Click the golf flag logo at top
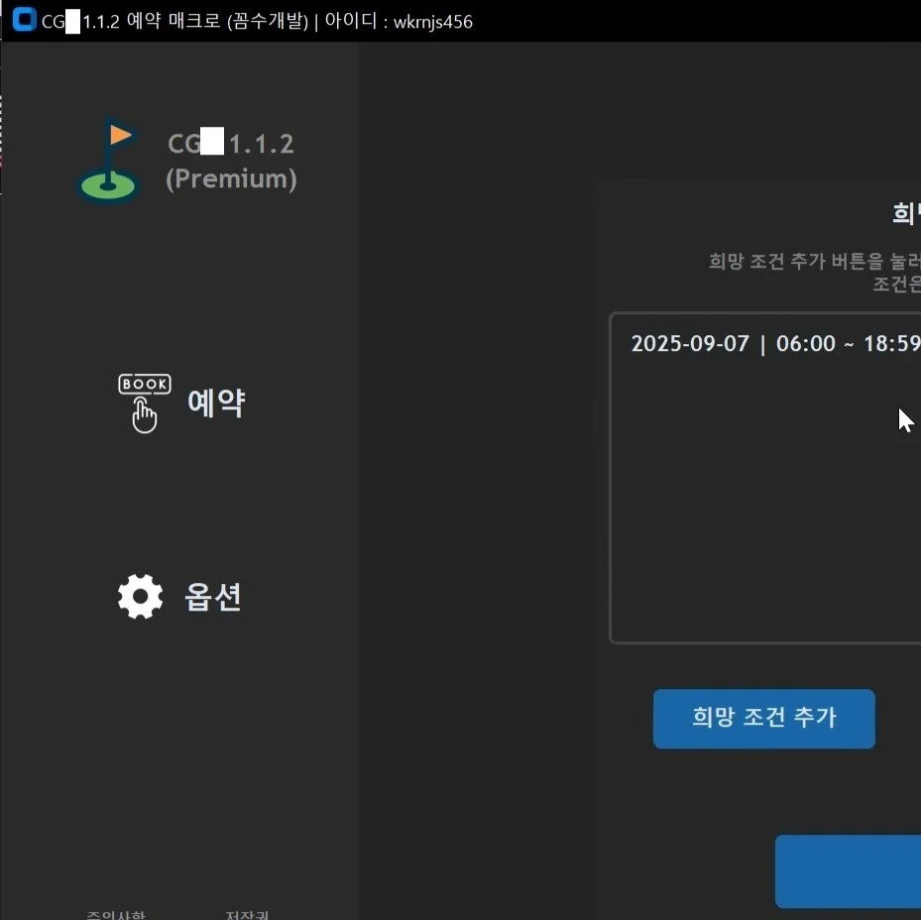The width and height of the screenshot is (921, 920). pyautogui.click(x=109, y=159)
